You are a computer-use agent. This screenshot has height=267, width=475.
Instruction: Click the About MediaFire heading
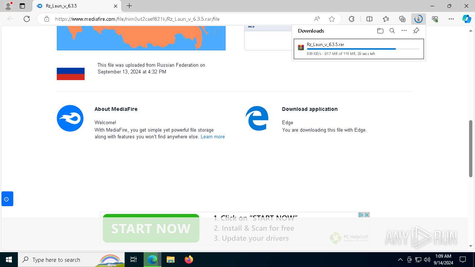point(116,109)
